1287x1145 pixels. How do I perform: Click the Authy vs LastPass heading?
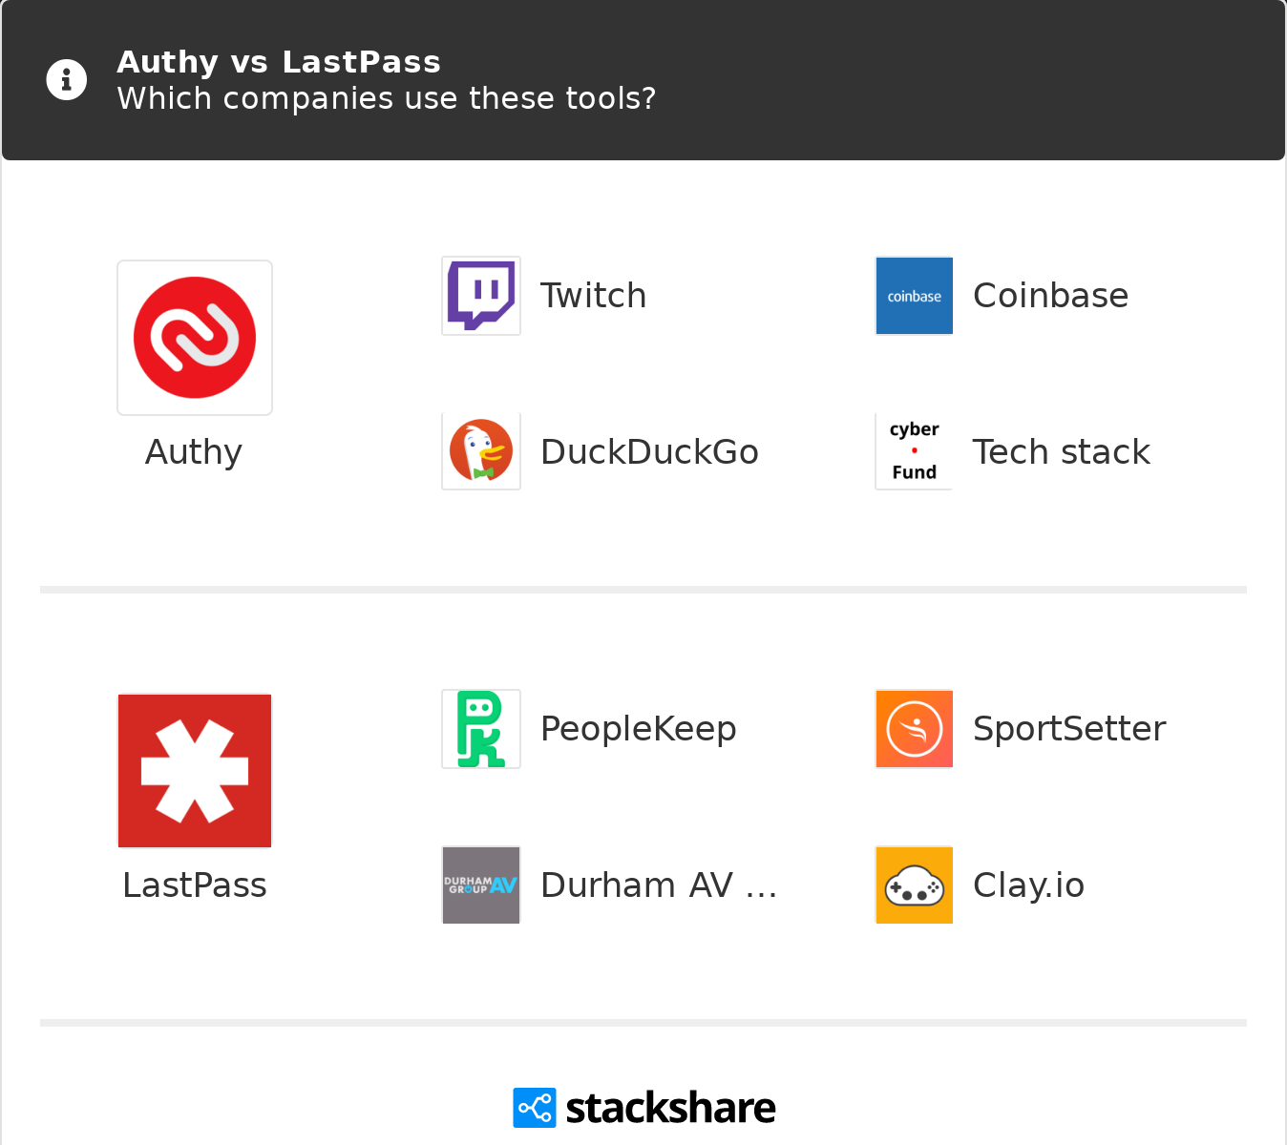coord(279,62)
